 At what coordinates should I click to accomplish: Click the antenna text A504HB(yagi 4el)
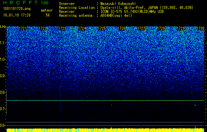tap(116, 16)
